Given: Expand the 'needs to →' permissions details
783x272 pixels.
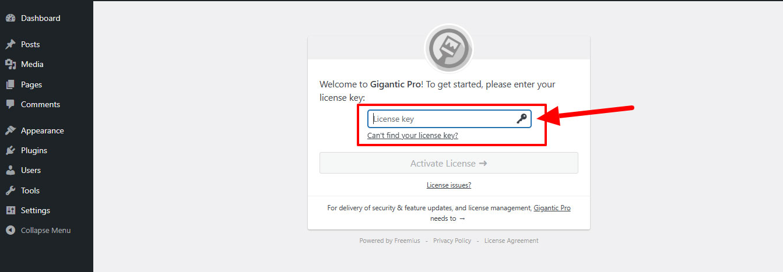Looking at the screenshot, I should [448, 218].
